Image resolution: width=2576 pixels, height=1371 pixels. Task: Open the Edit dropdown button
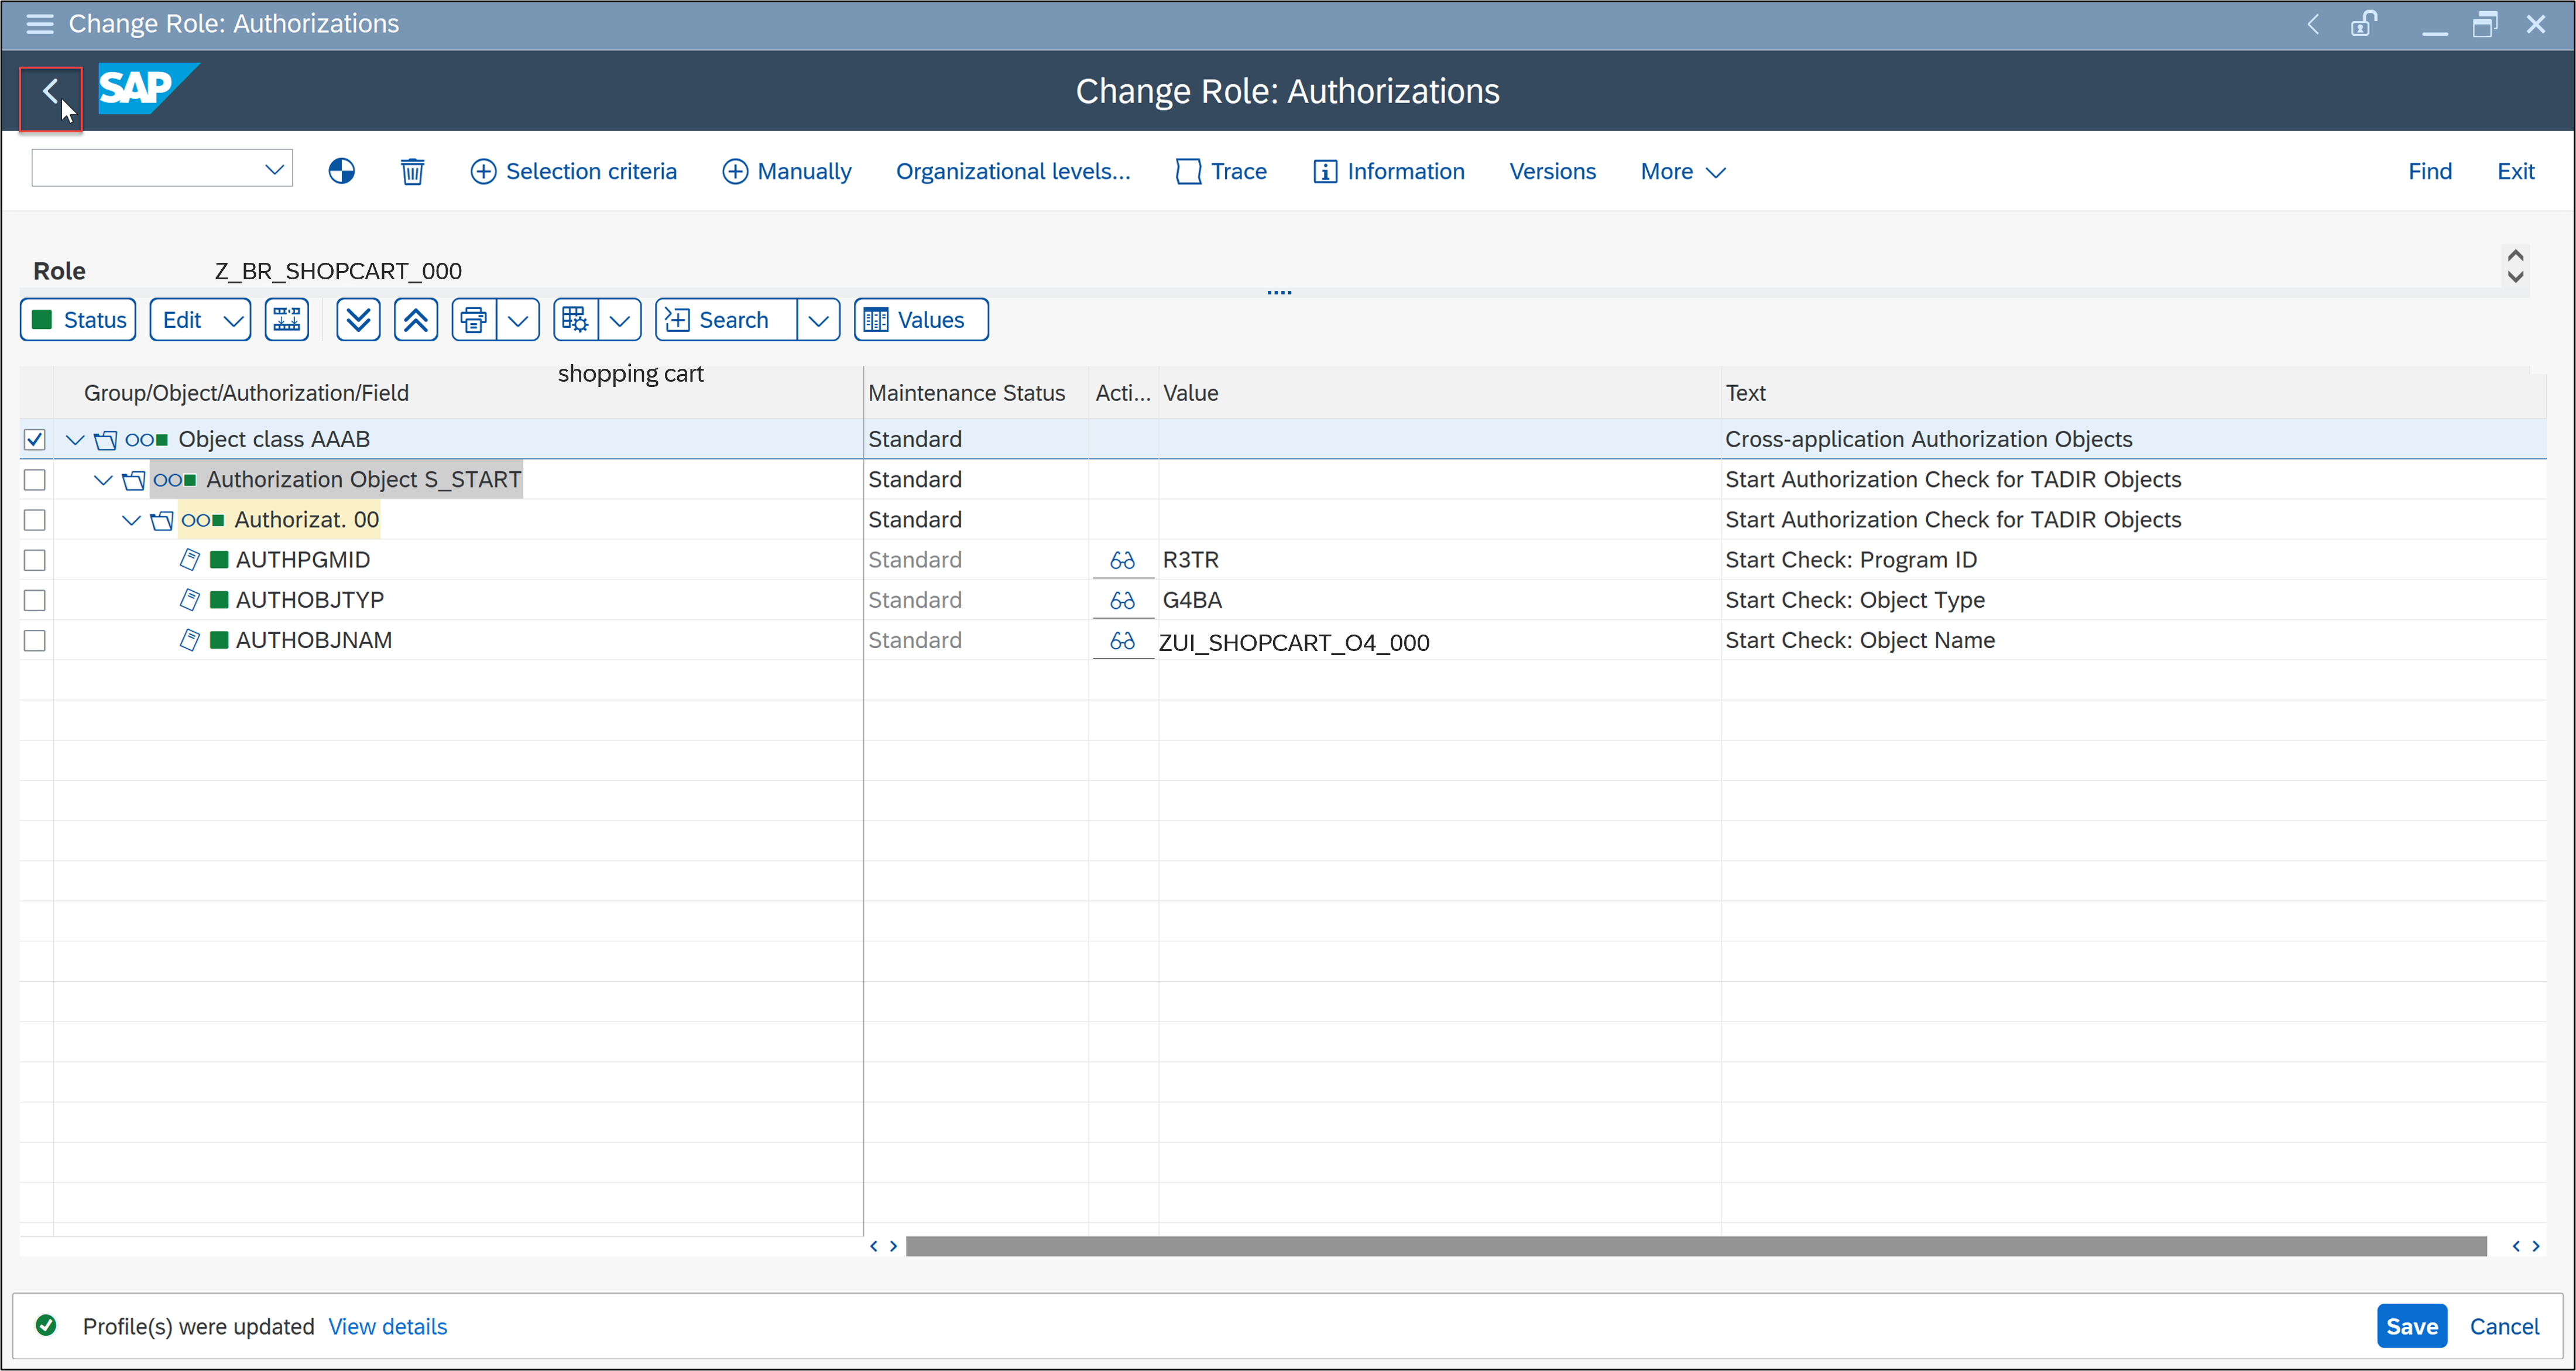coord(200,320)
